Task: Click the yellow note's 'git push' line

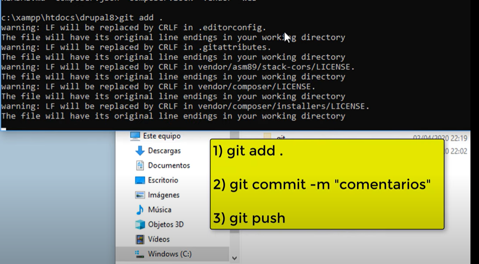Action: 249,218
